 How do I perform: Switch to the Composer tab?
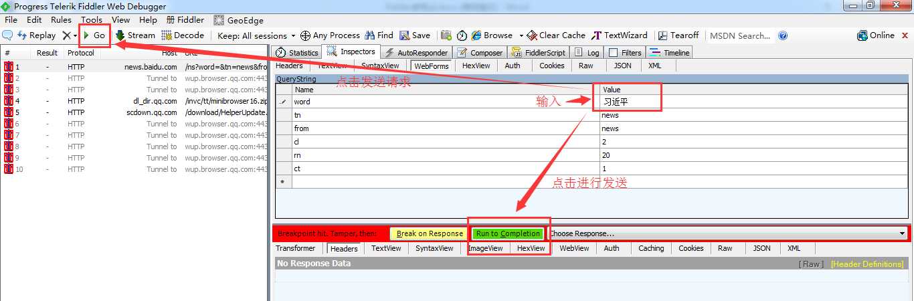tap(480, 52)
